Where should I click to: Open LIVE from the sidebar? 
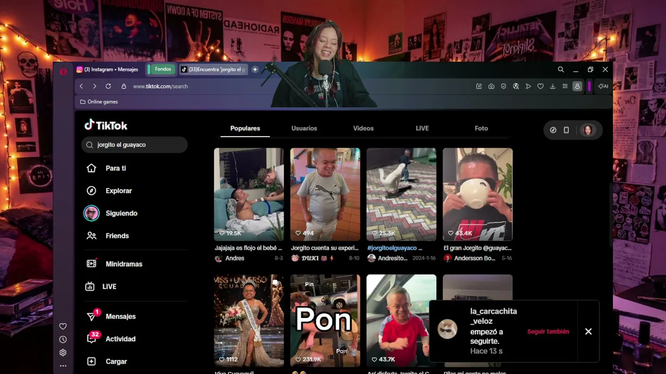101,287
